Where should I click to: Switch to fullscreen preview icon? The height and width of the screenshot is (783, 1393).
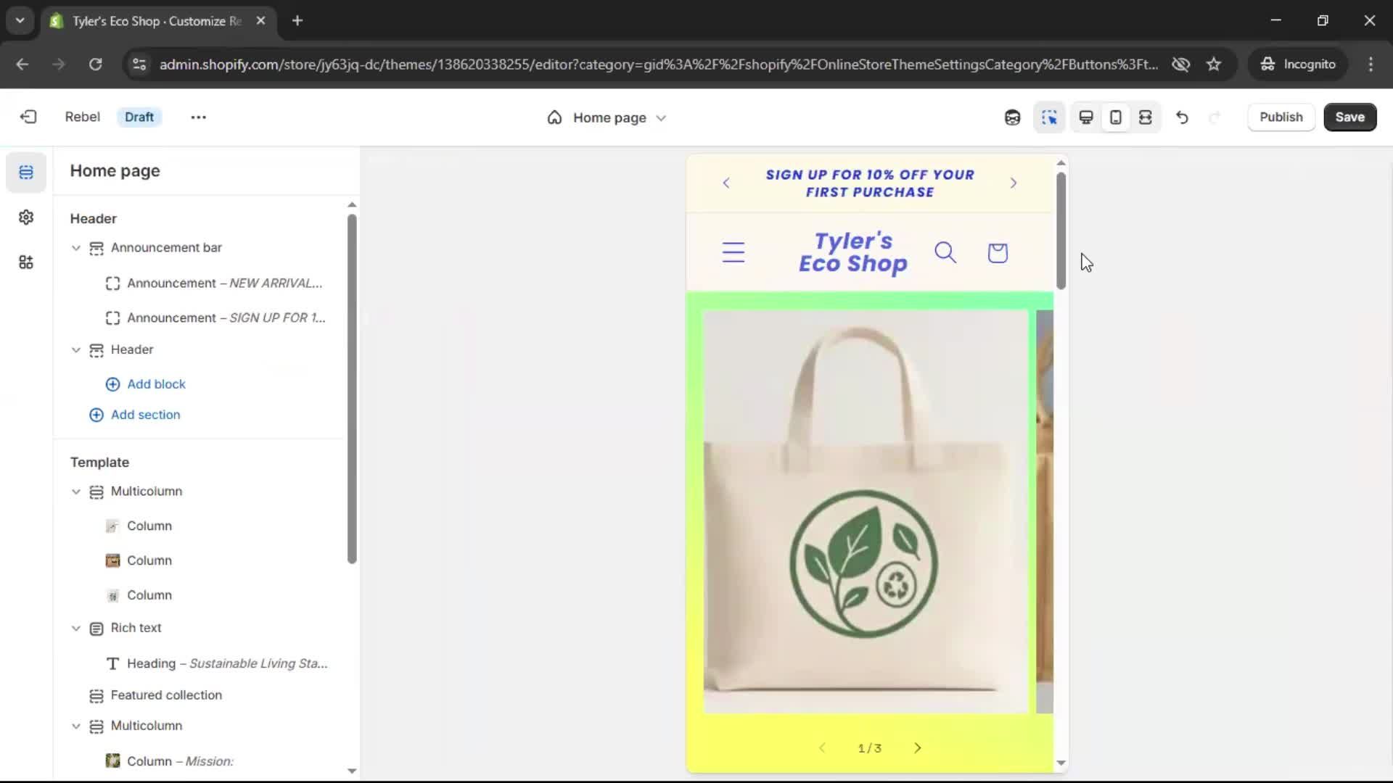(1146, 117)
